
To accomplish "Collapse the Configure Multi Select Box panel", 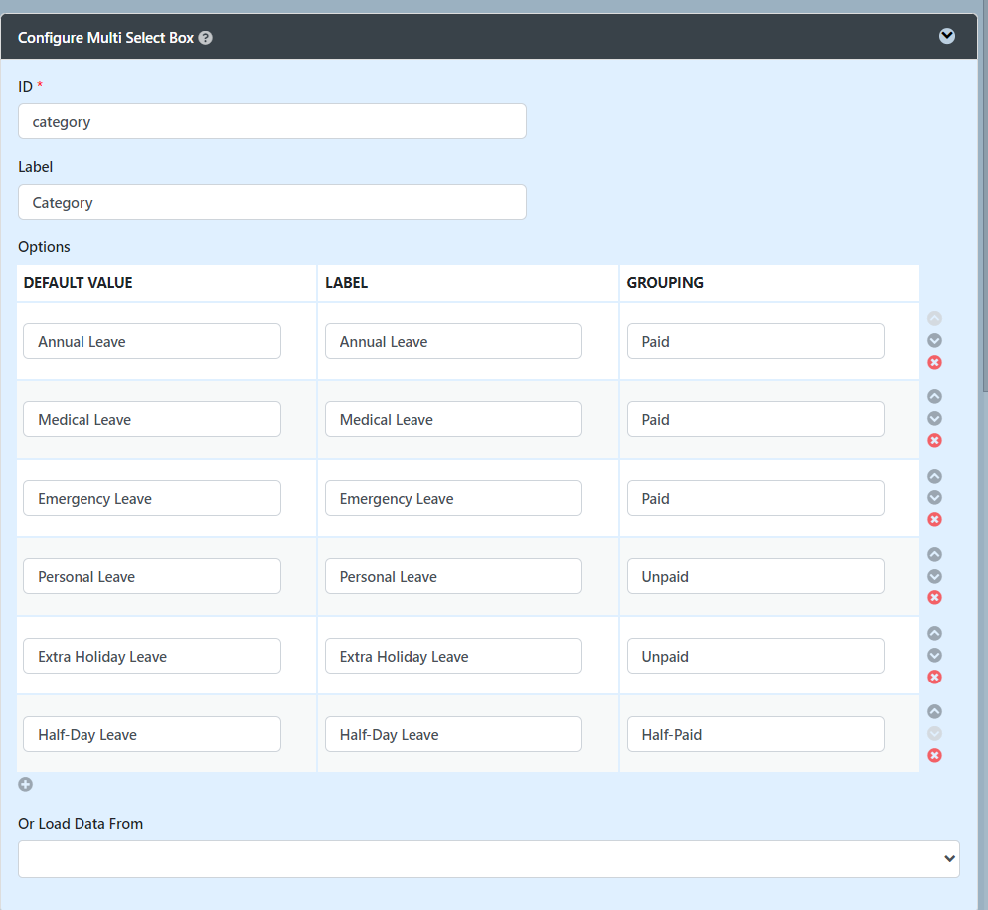I will point(946,36).
